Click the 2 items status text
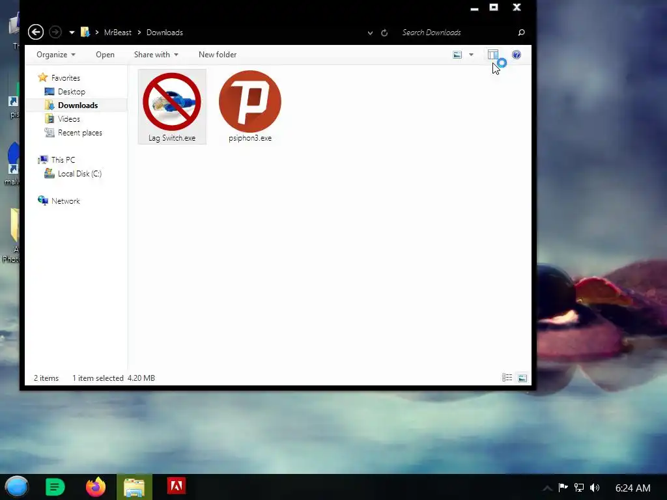 [x=46, y=378]
